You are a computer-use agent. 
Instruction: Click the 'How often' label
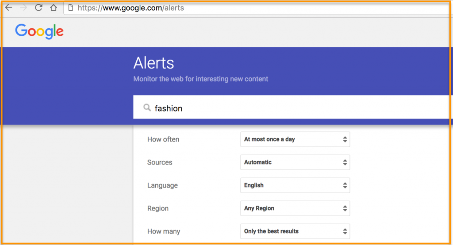[x=163, y=139]
